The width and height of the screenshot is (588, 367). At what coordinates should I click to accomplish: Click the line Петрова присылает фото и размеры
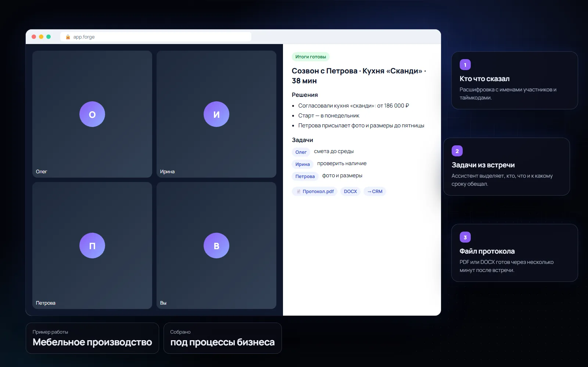(361, 126)
